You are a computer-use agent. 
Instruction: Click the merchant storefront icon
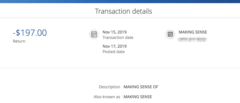(170, 34)
